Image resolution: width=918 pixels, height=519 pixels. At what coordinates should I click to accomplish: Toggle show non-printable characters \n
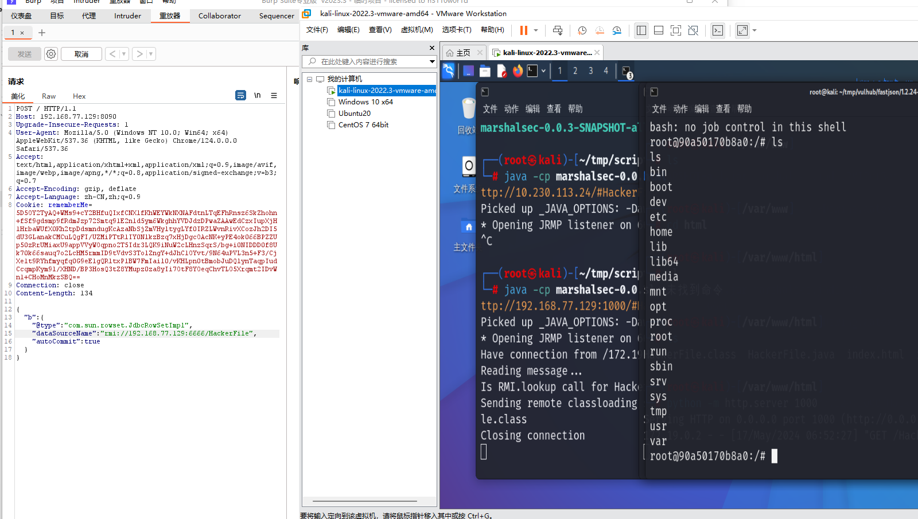click(258, 95)
